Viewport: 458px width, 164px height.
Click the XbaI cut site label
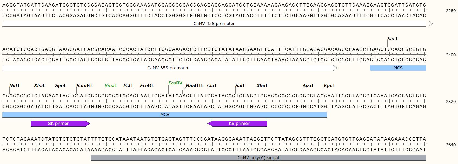point(39,86)
